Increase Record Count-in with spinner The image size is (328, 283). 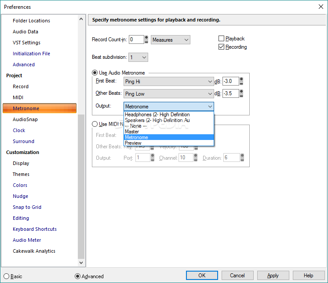146,38
